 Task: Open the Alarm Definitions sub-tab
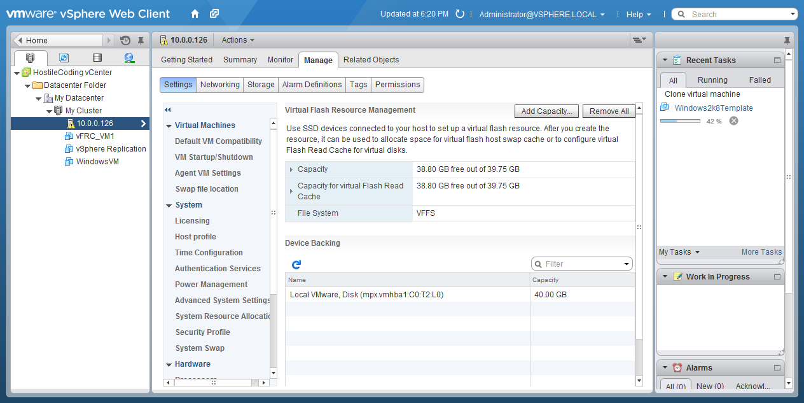312,85
